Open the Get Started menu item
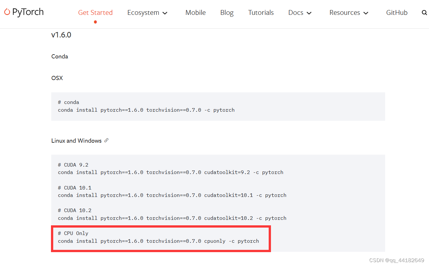Screen dimensions: 429x266 (95, 13)
